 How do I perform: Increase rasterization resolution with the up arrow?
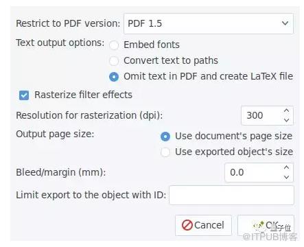(x=286, y=110)
